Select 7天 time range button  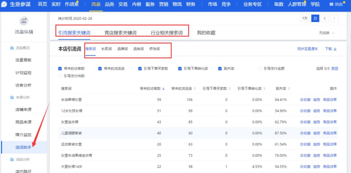(x=305, y=19)
